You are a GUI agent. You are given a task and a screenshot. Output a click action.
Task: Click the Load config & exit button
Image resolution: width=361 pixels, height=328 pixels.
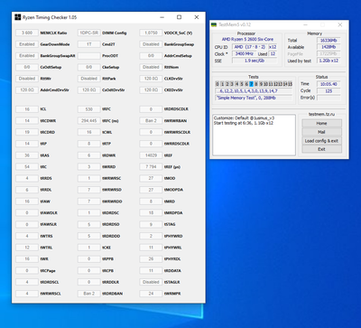pos(321,141)
